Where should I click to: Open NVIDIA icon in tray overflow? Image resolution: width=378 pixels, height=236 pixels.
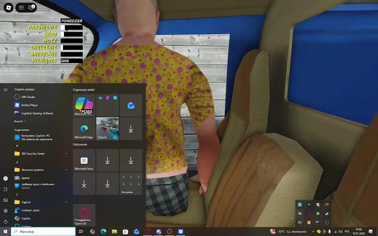[x=309, y=205]
